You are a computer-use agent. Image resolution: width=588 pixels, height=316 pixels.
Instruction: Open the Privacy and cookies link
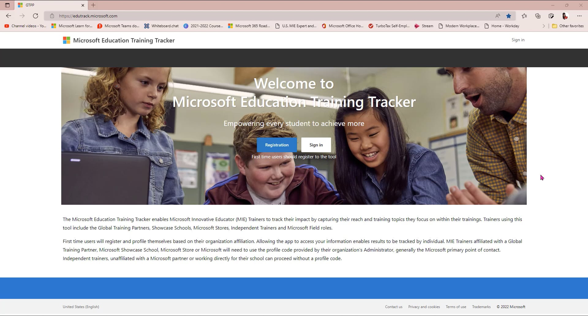coord(424,307)
